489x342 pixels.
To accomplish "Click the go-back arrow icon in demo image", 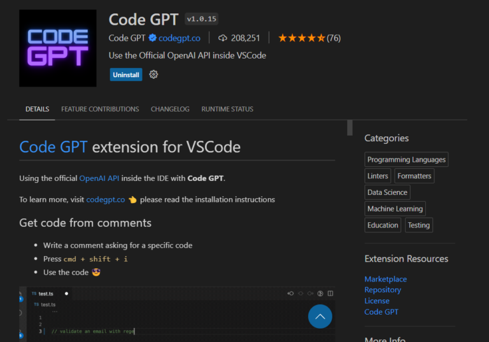I will point(290,294).
